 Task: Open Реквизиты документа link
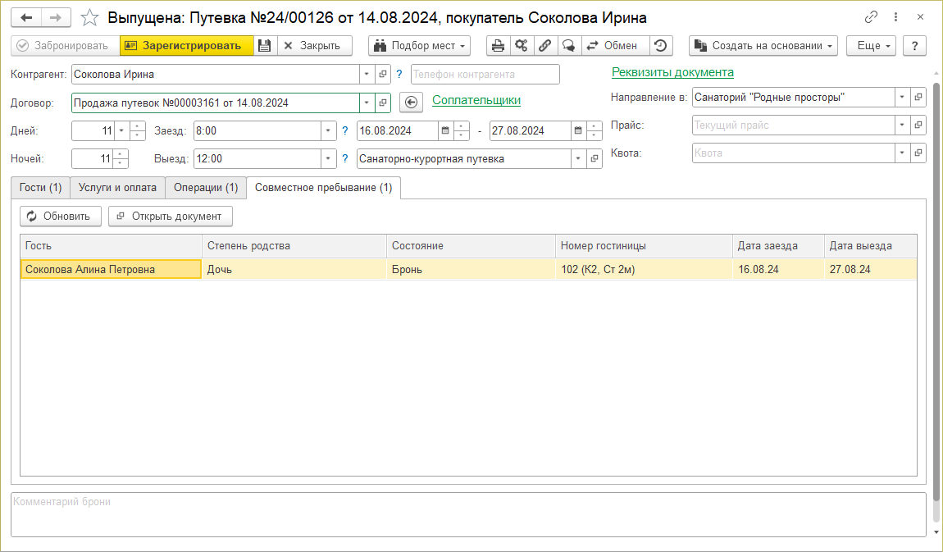(x=672, y=72)
